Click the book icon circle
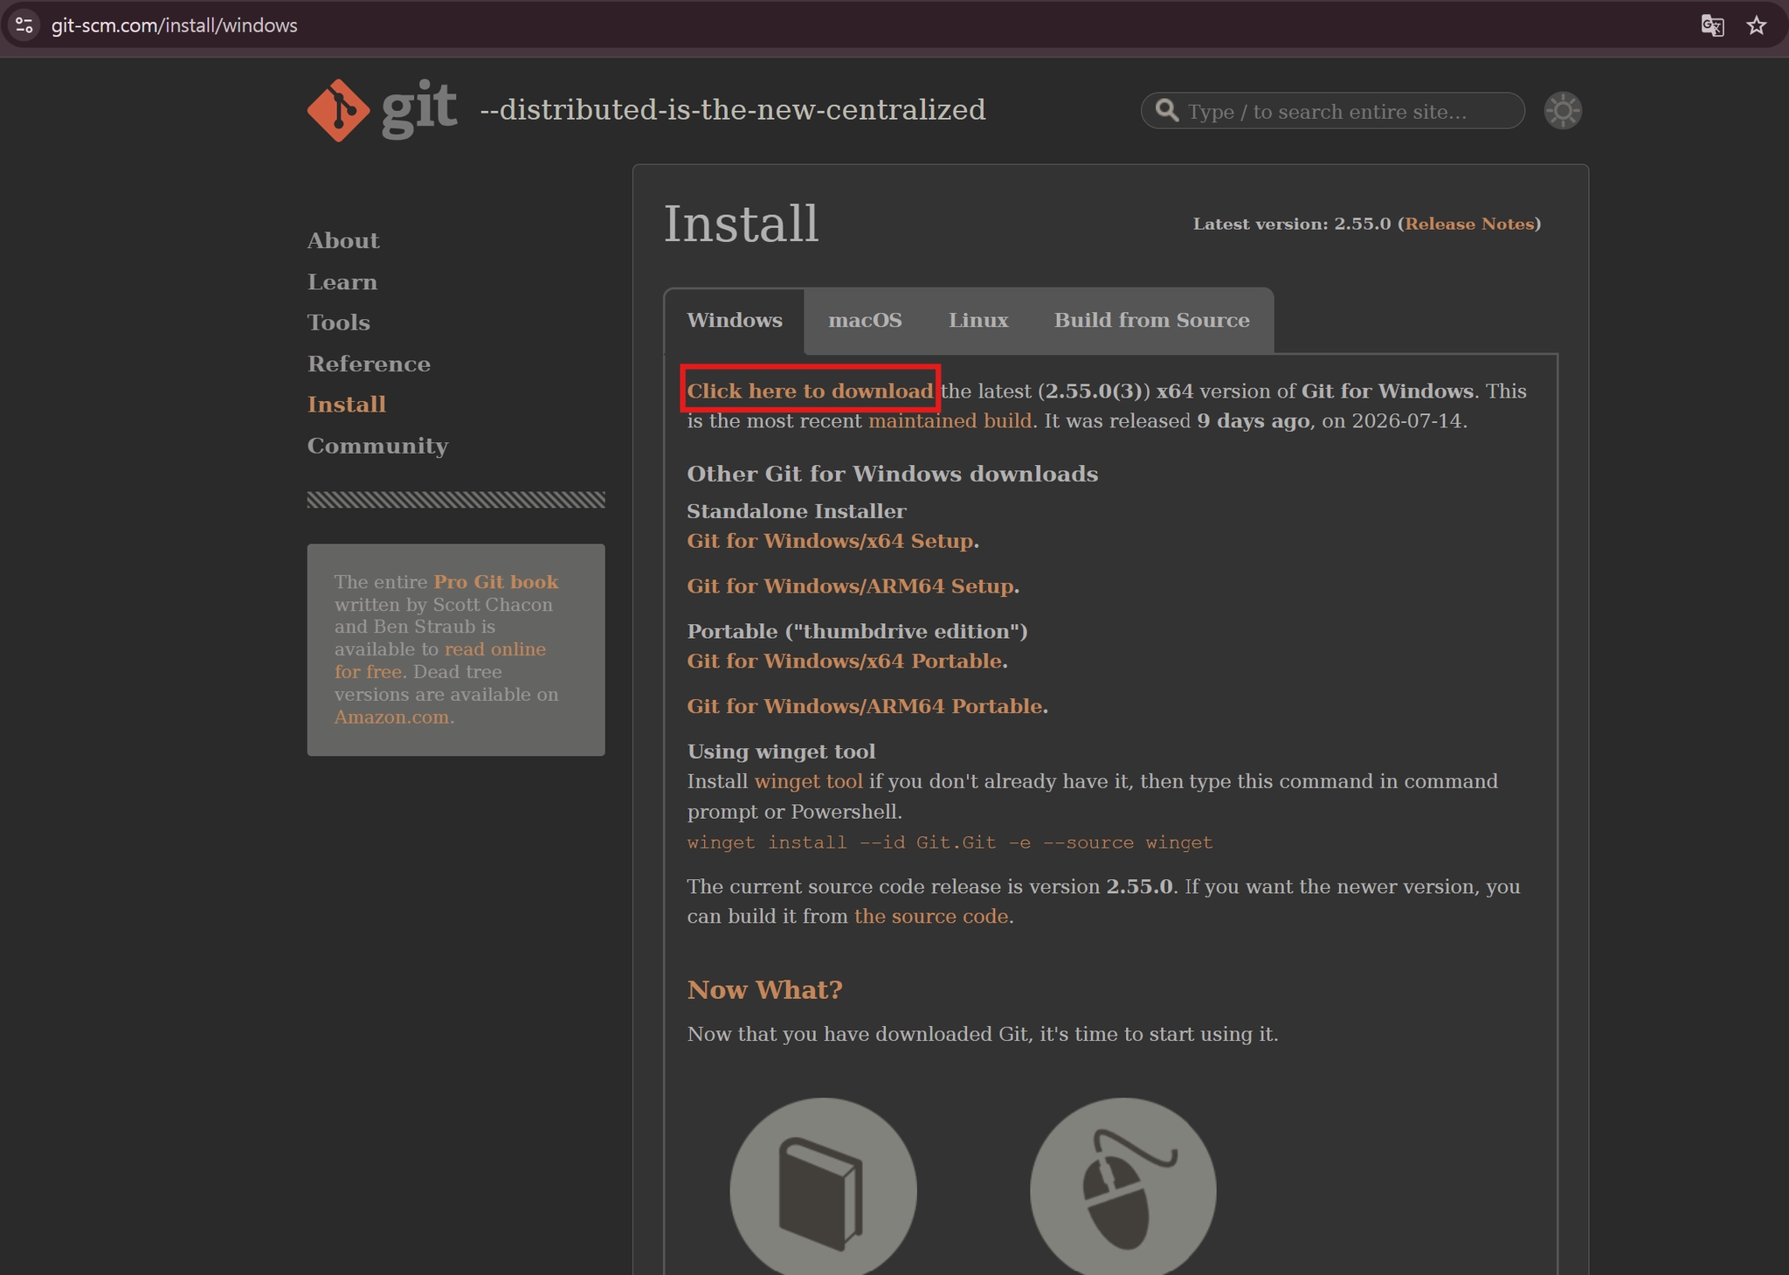Image resolution: width=1789 pixels, height=1275 pixels. tap(823, 1186)
